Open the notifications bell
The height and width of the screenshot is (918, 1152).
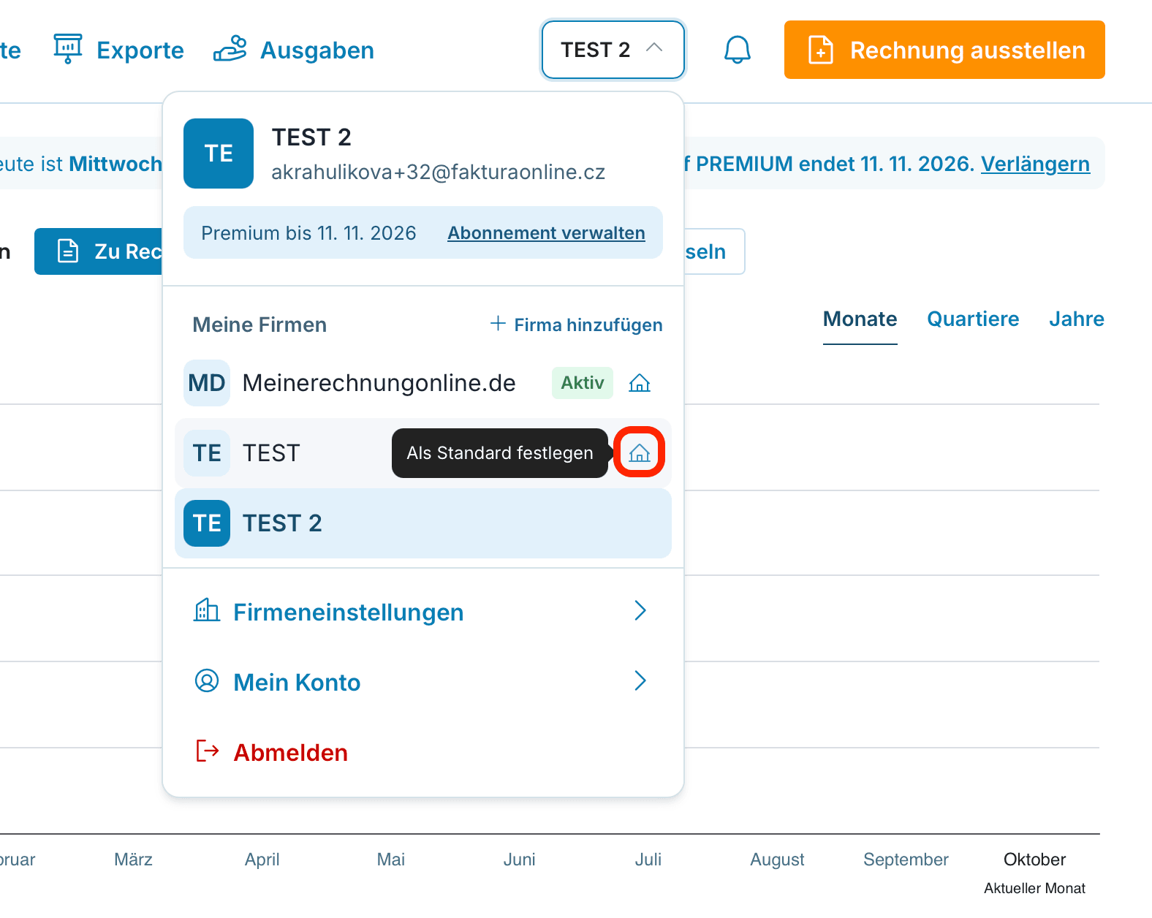pos(737,50)
